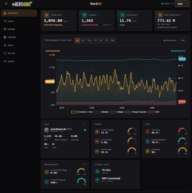
Task: Select the 1D time range
Action: 95,40
